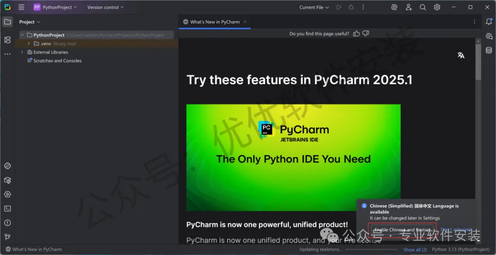This screenshot has height=255, width=496.
Task: Collapse the PythonProject root node
Action: [x=22, y=35]
